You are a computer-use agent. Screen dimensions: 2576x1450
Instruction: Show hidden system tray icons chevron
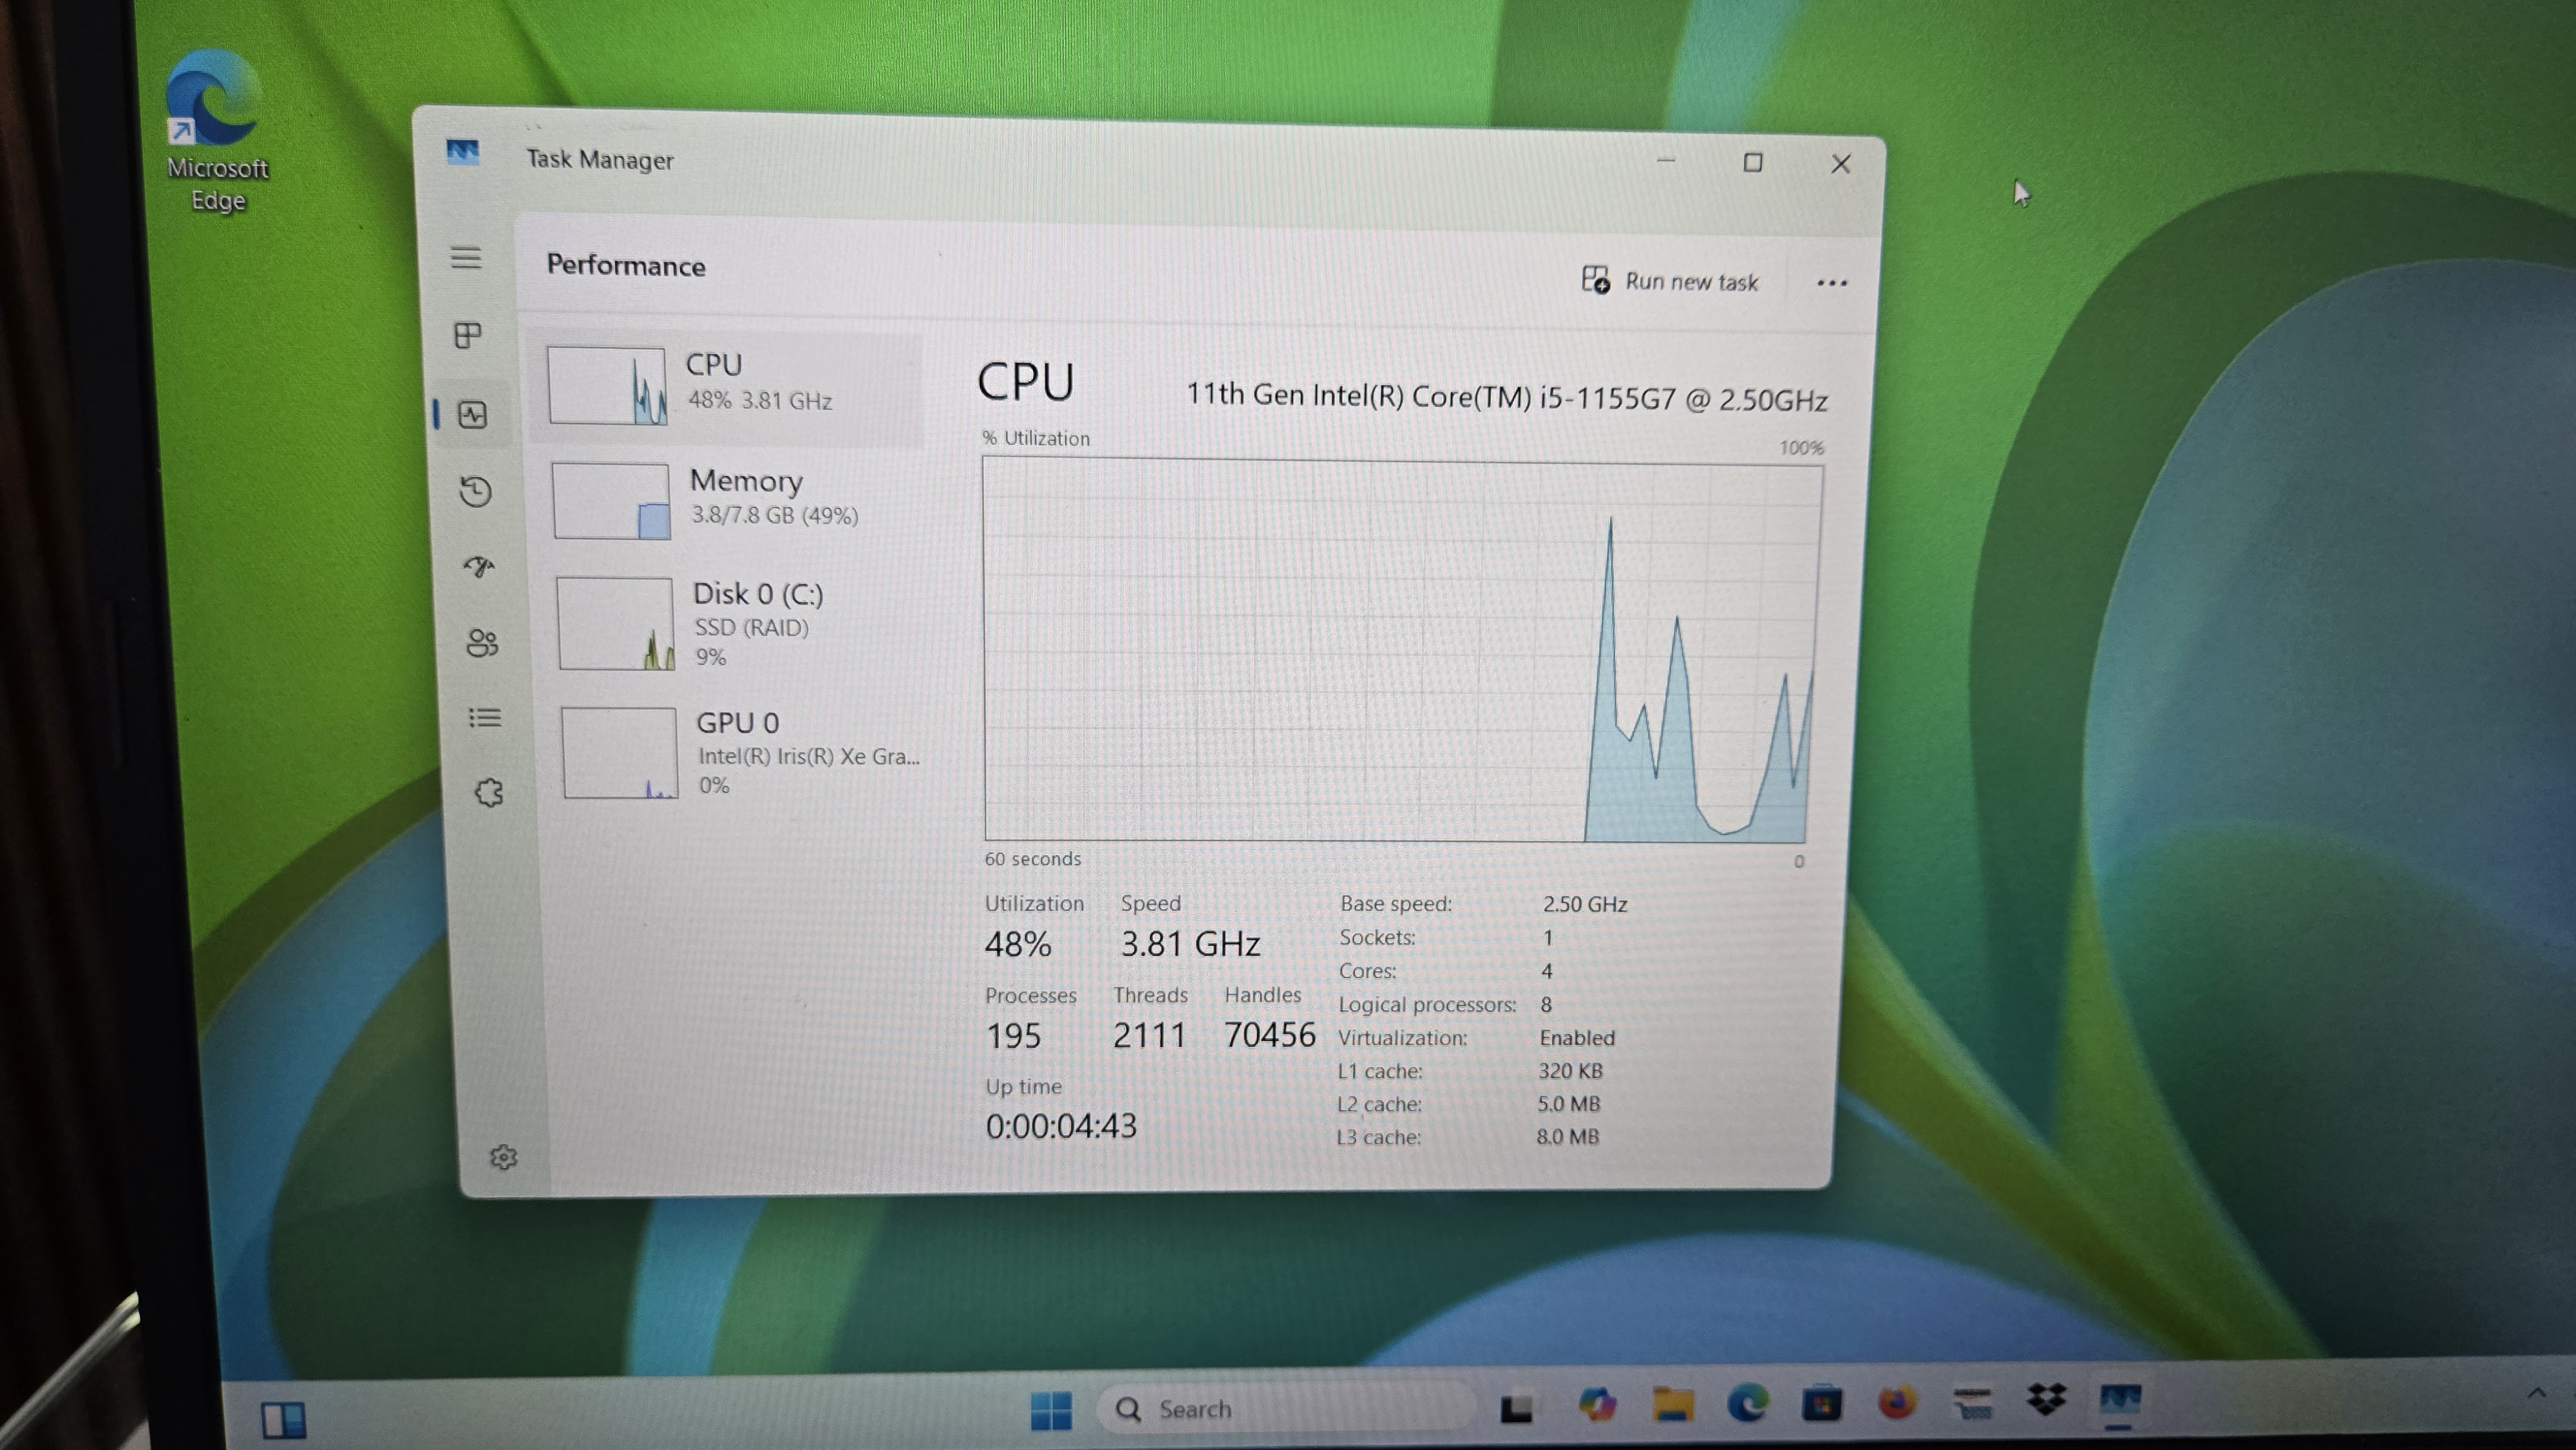coord(2537,1393)
